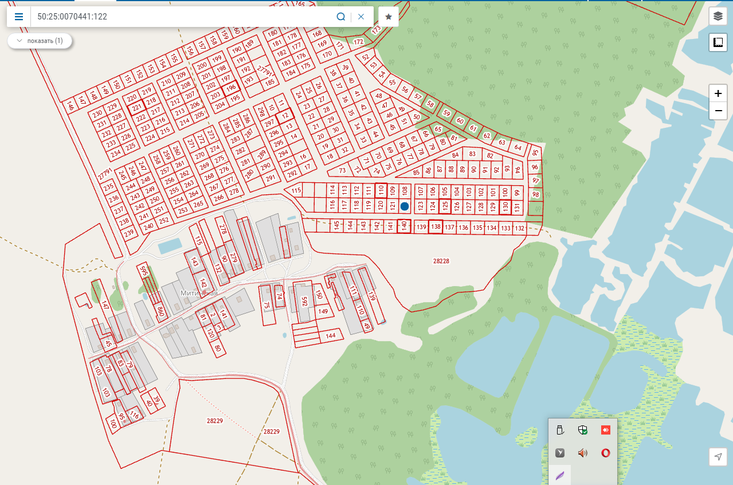Click into the cadastral number search field

tap(183, 17)
